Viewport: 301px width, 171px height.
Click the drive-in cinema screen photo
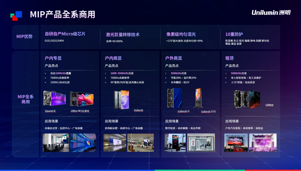point(236,143)
